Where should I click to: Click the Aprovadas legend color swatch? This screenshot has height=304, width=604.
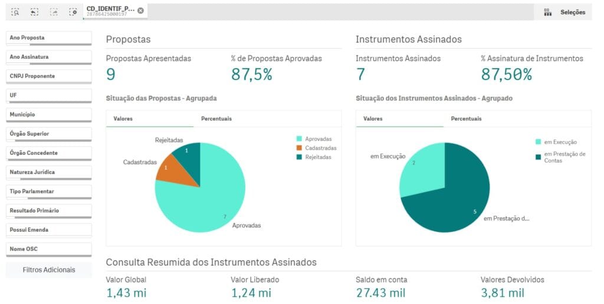[x=299, y=138]
